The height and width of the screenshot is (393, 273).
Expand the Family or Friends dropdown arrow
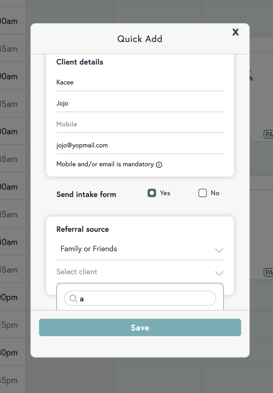click(219, 250)
